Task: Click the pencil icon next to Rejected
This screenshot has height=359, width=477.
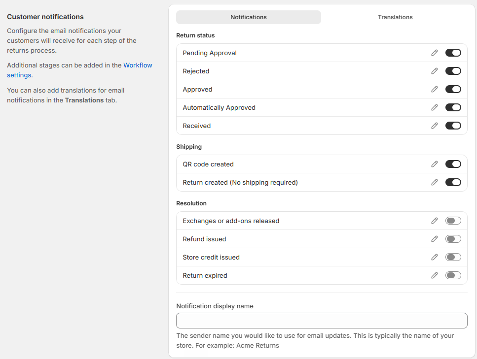Action: [435, 71]
